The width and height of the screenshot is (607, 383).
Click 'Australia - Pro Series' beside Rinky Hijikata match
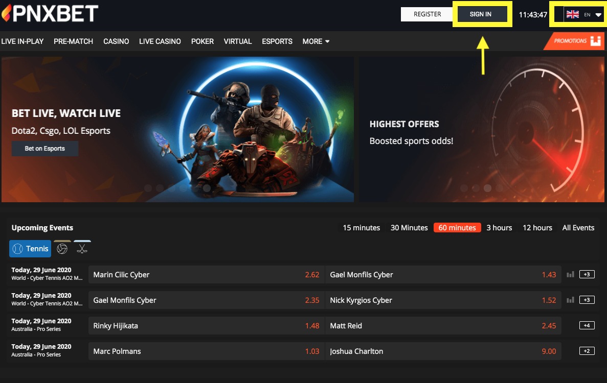click(x=36, y=329)
